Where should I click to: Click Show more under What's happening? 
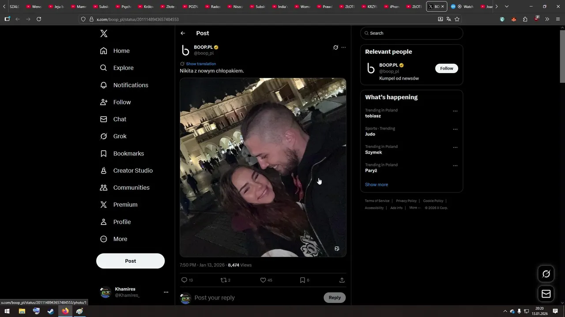377,184
